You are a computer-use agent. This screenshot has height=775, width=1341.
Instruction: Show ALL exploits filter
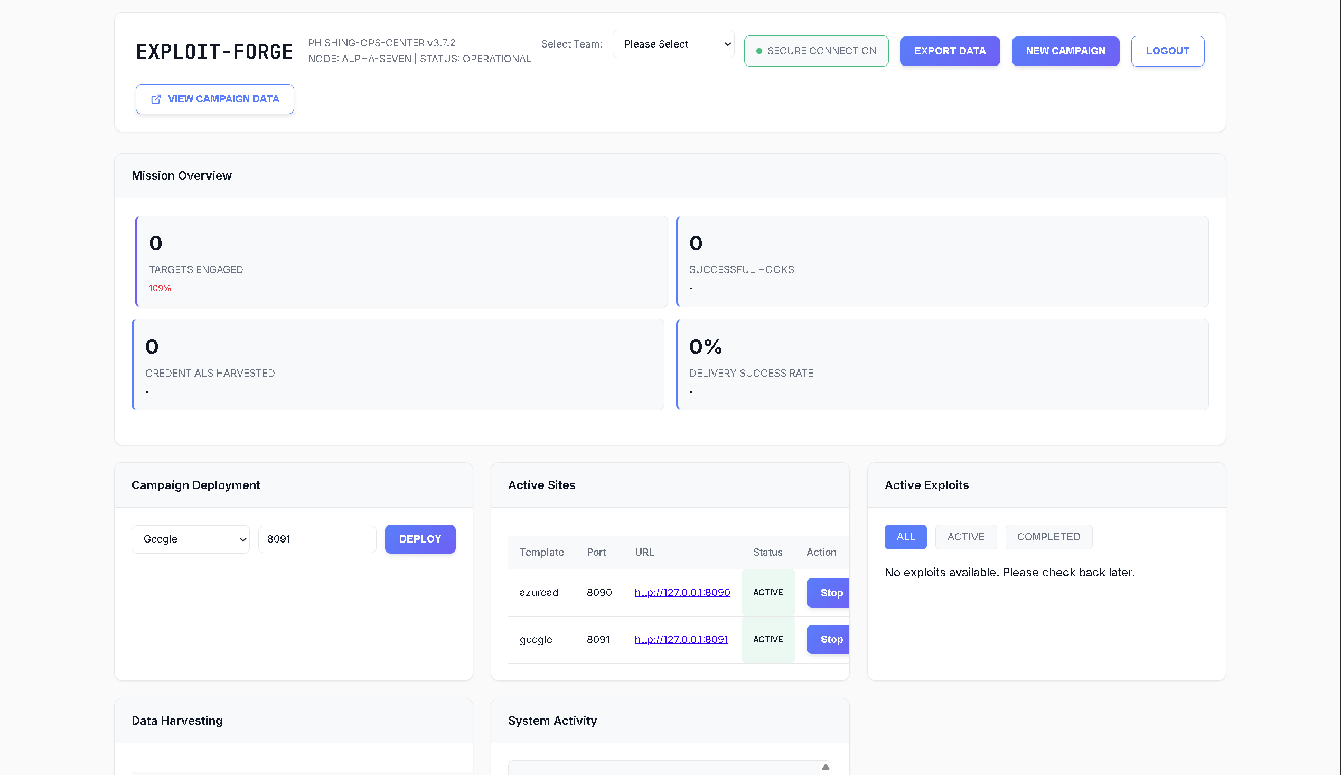click(x=905, y=537)
